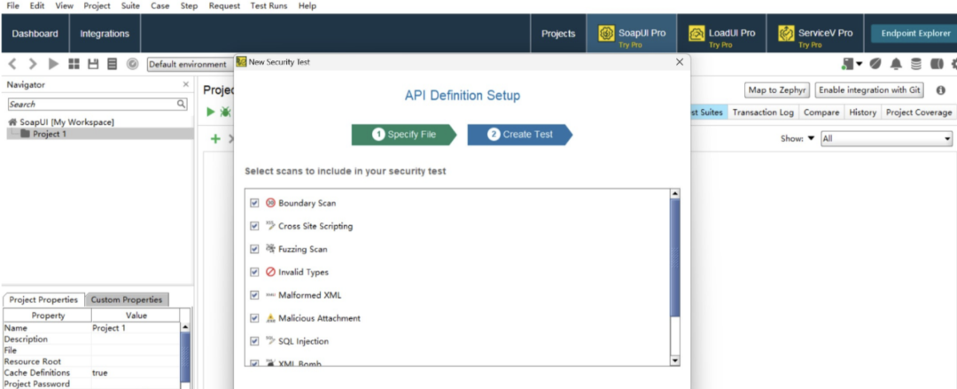This screenshot has height=389, width=957.
Task: Click the scan list scroll up arrow
Action: pos(674,193)
